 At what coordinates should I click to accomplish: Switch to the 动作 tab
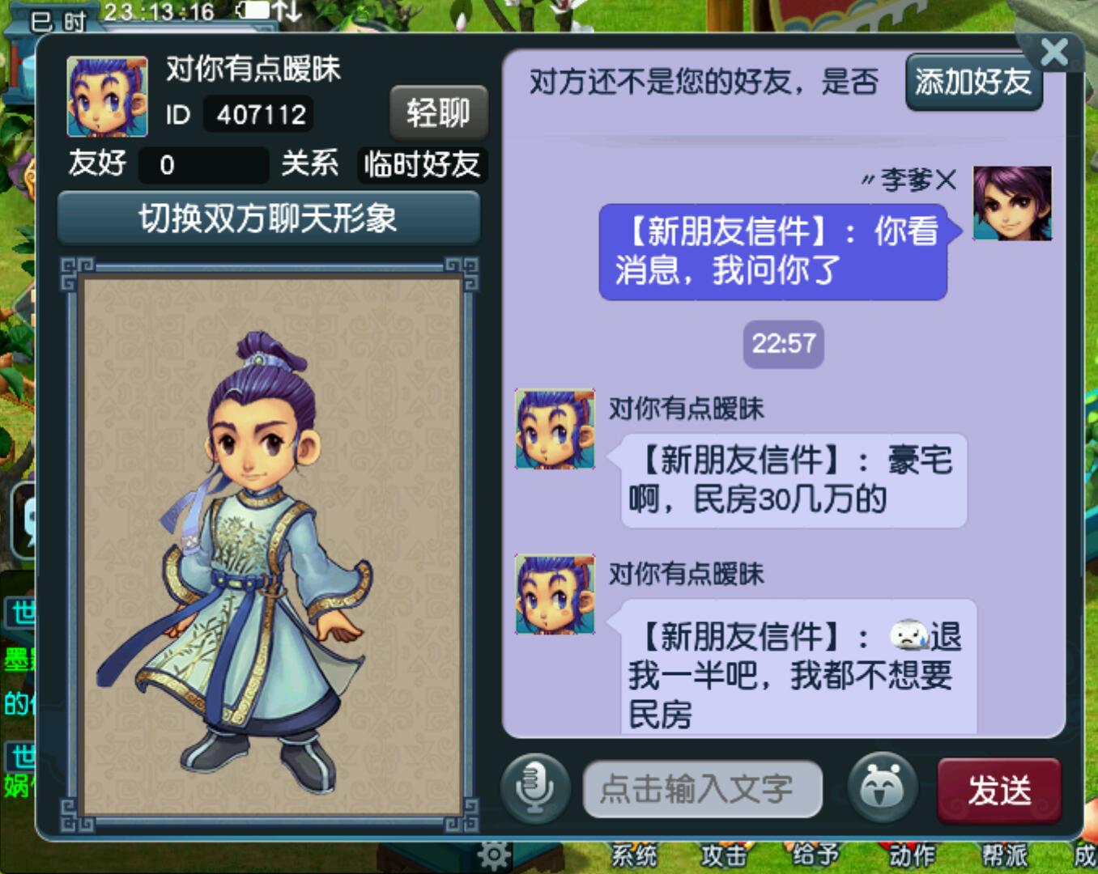point(912,856)
